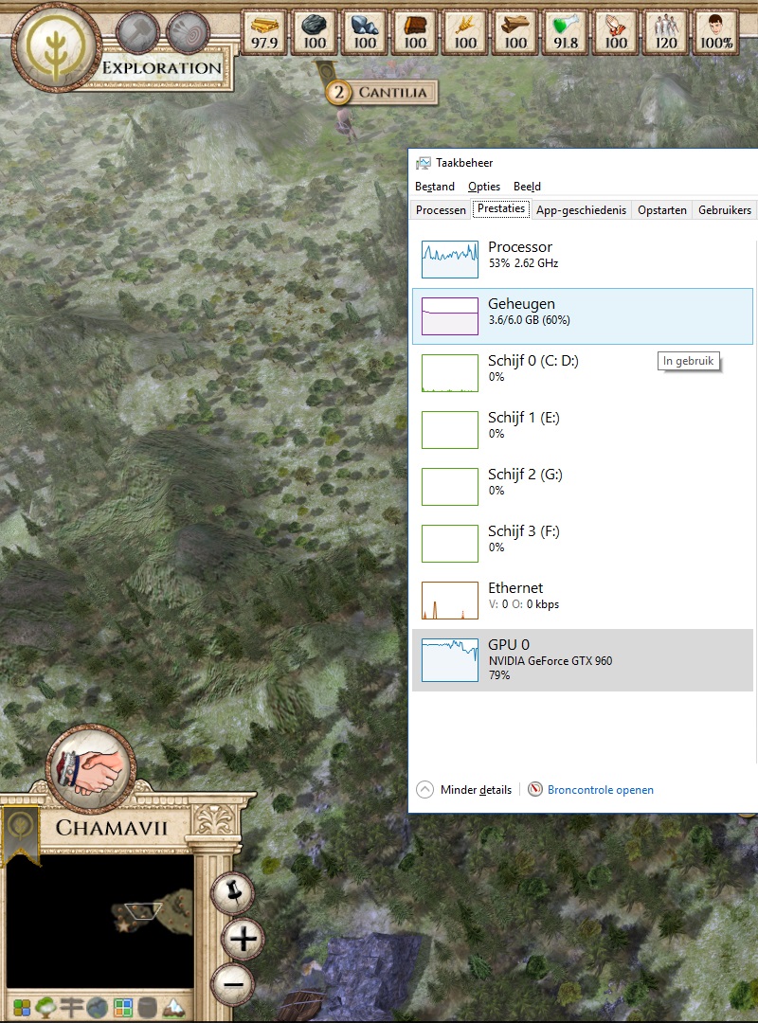Select the hammer production mode icon
This screenshot has width=758, height=1023.
(137, 32)
